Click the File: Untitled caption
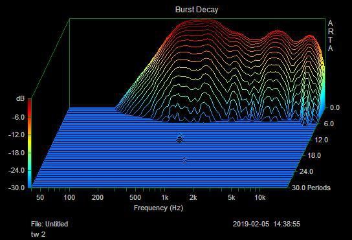 [x=49, y=224]
